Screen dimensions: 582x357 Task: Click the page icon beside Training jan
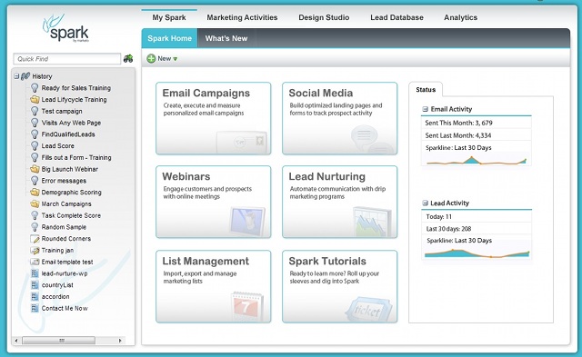pos(35,250)
